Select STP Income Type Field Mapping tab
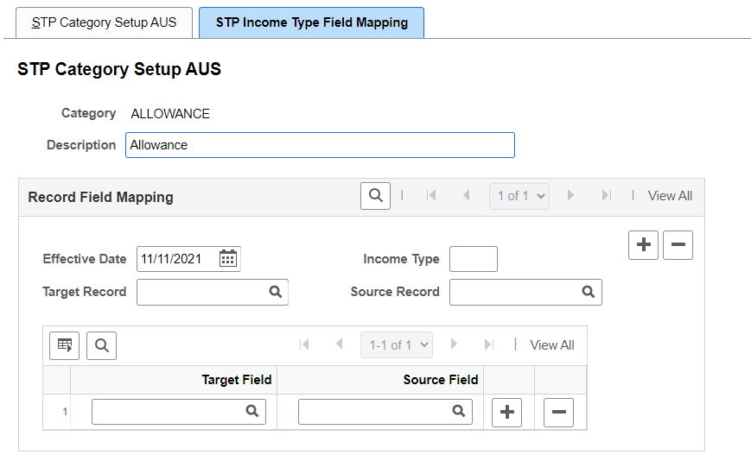This screenshot has height=461, width=751. 311,22
